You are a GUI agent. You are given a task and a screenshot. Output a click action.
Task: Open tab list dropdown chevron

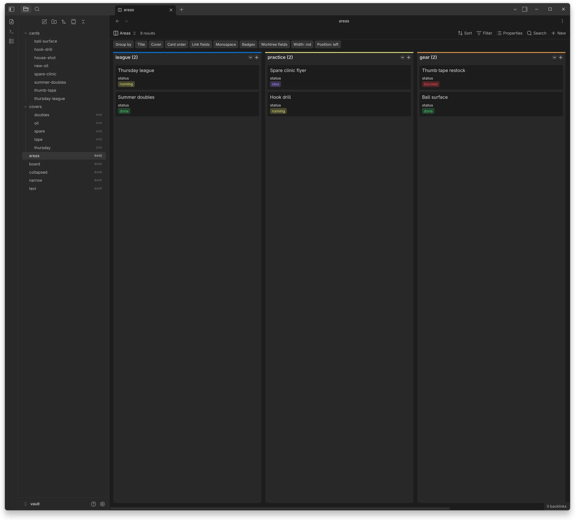click(x=515, y=9)
